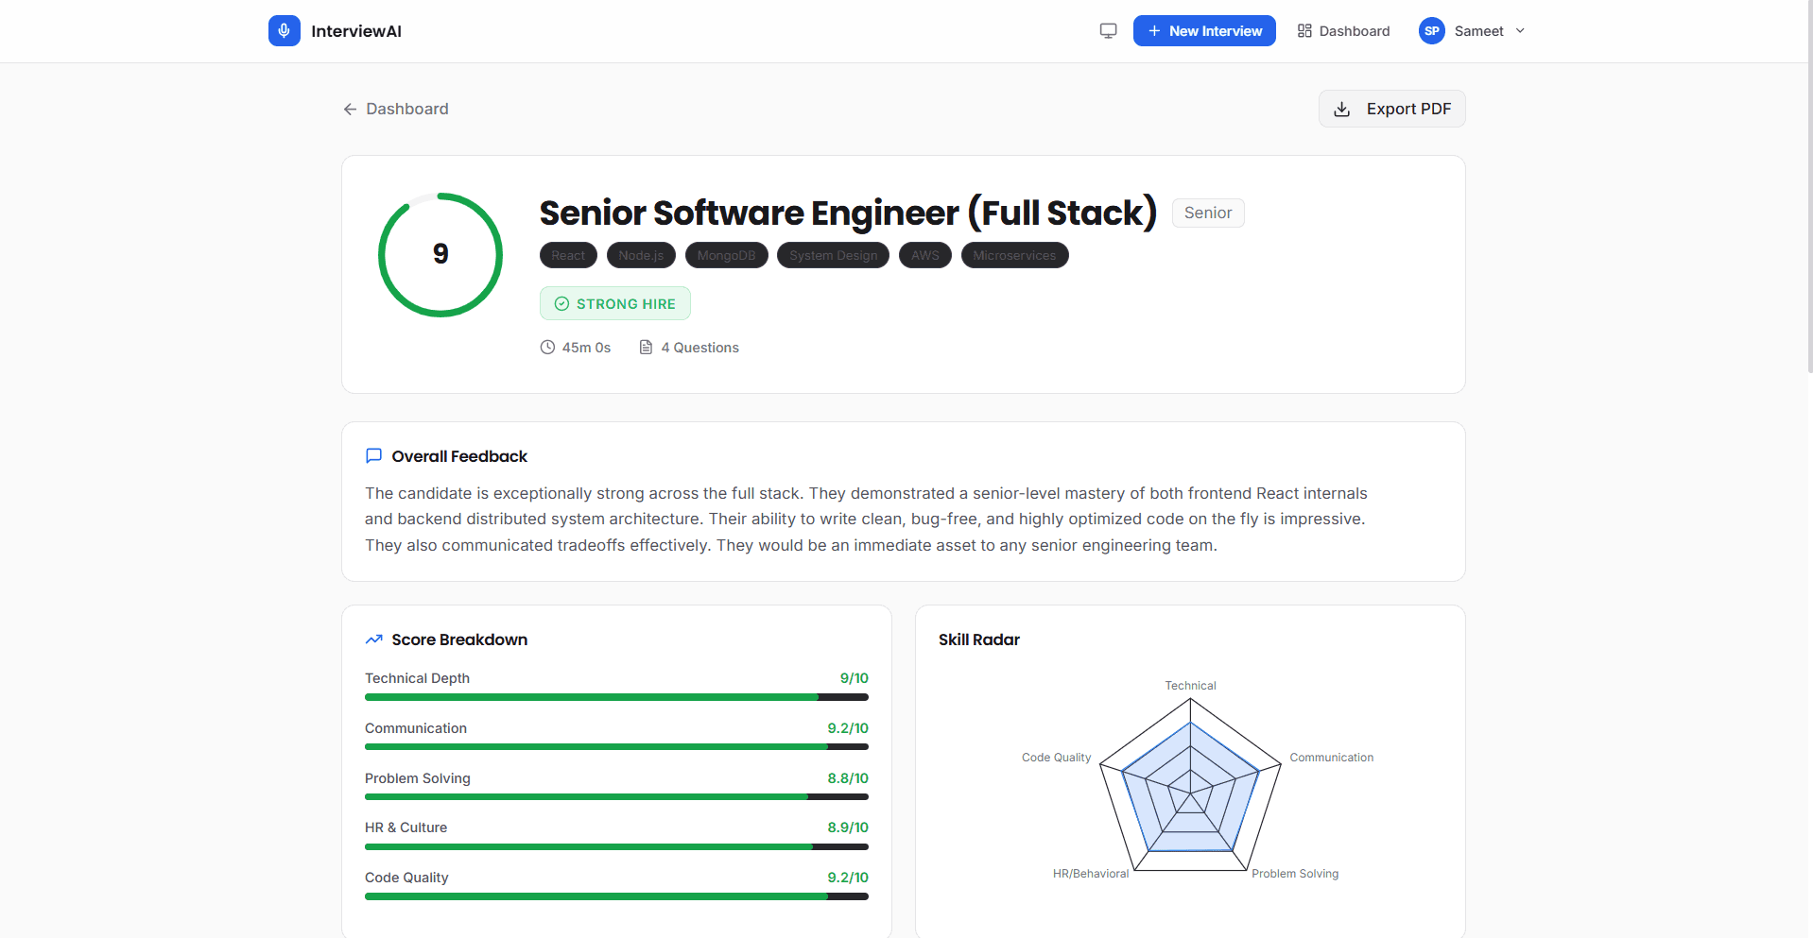Click the InterviewAI microphone logo icon
The image size is (1813, 938).
(284, 30)
